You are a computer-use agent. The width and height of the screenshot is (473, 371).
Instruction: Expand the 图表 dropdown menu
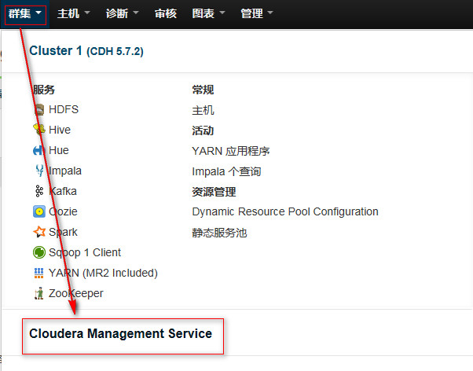coord(208,13)
